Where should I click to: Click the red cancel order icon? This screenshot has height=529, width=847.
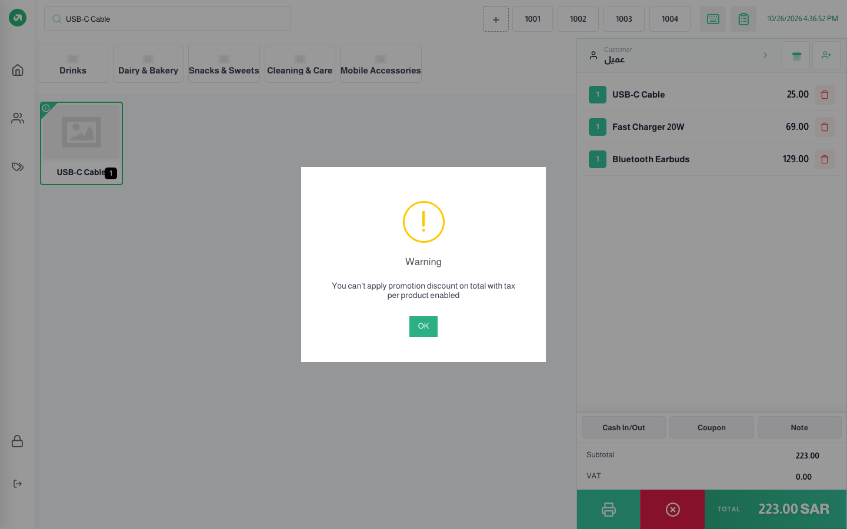(673, 509)
